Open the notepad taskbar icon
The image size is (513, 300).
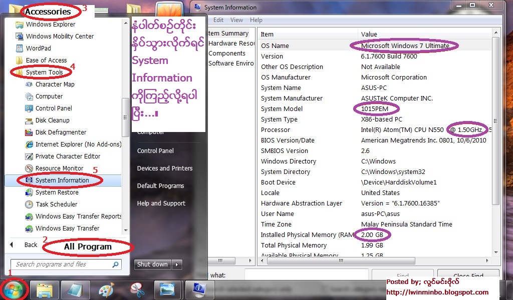[x=75, y=290]
